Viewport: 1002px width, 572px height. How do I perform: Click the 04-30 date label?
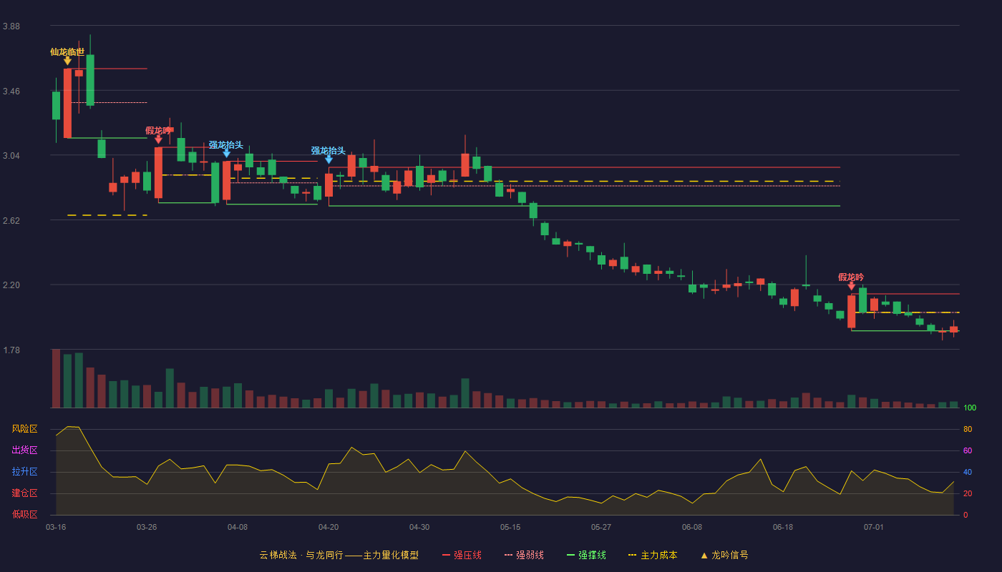coord(419,527)
